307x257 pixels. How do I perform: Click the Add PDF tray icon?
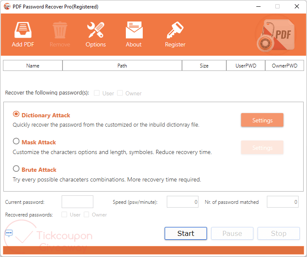[x=23, y=30]
